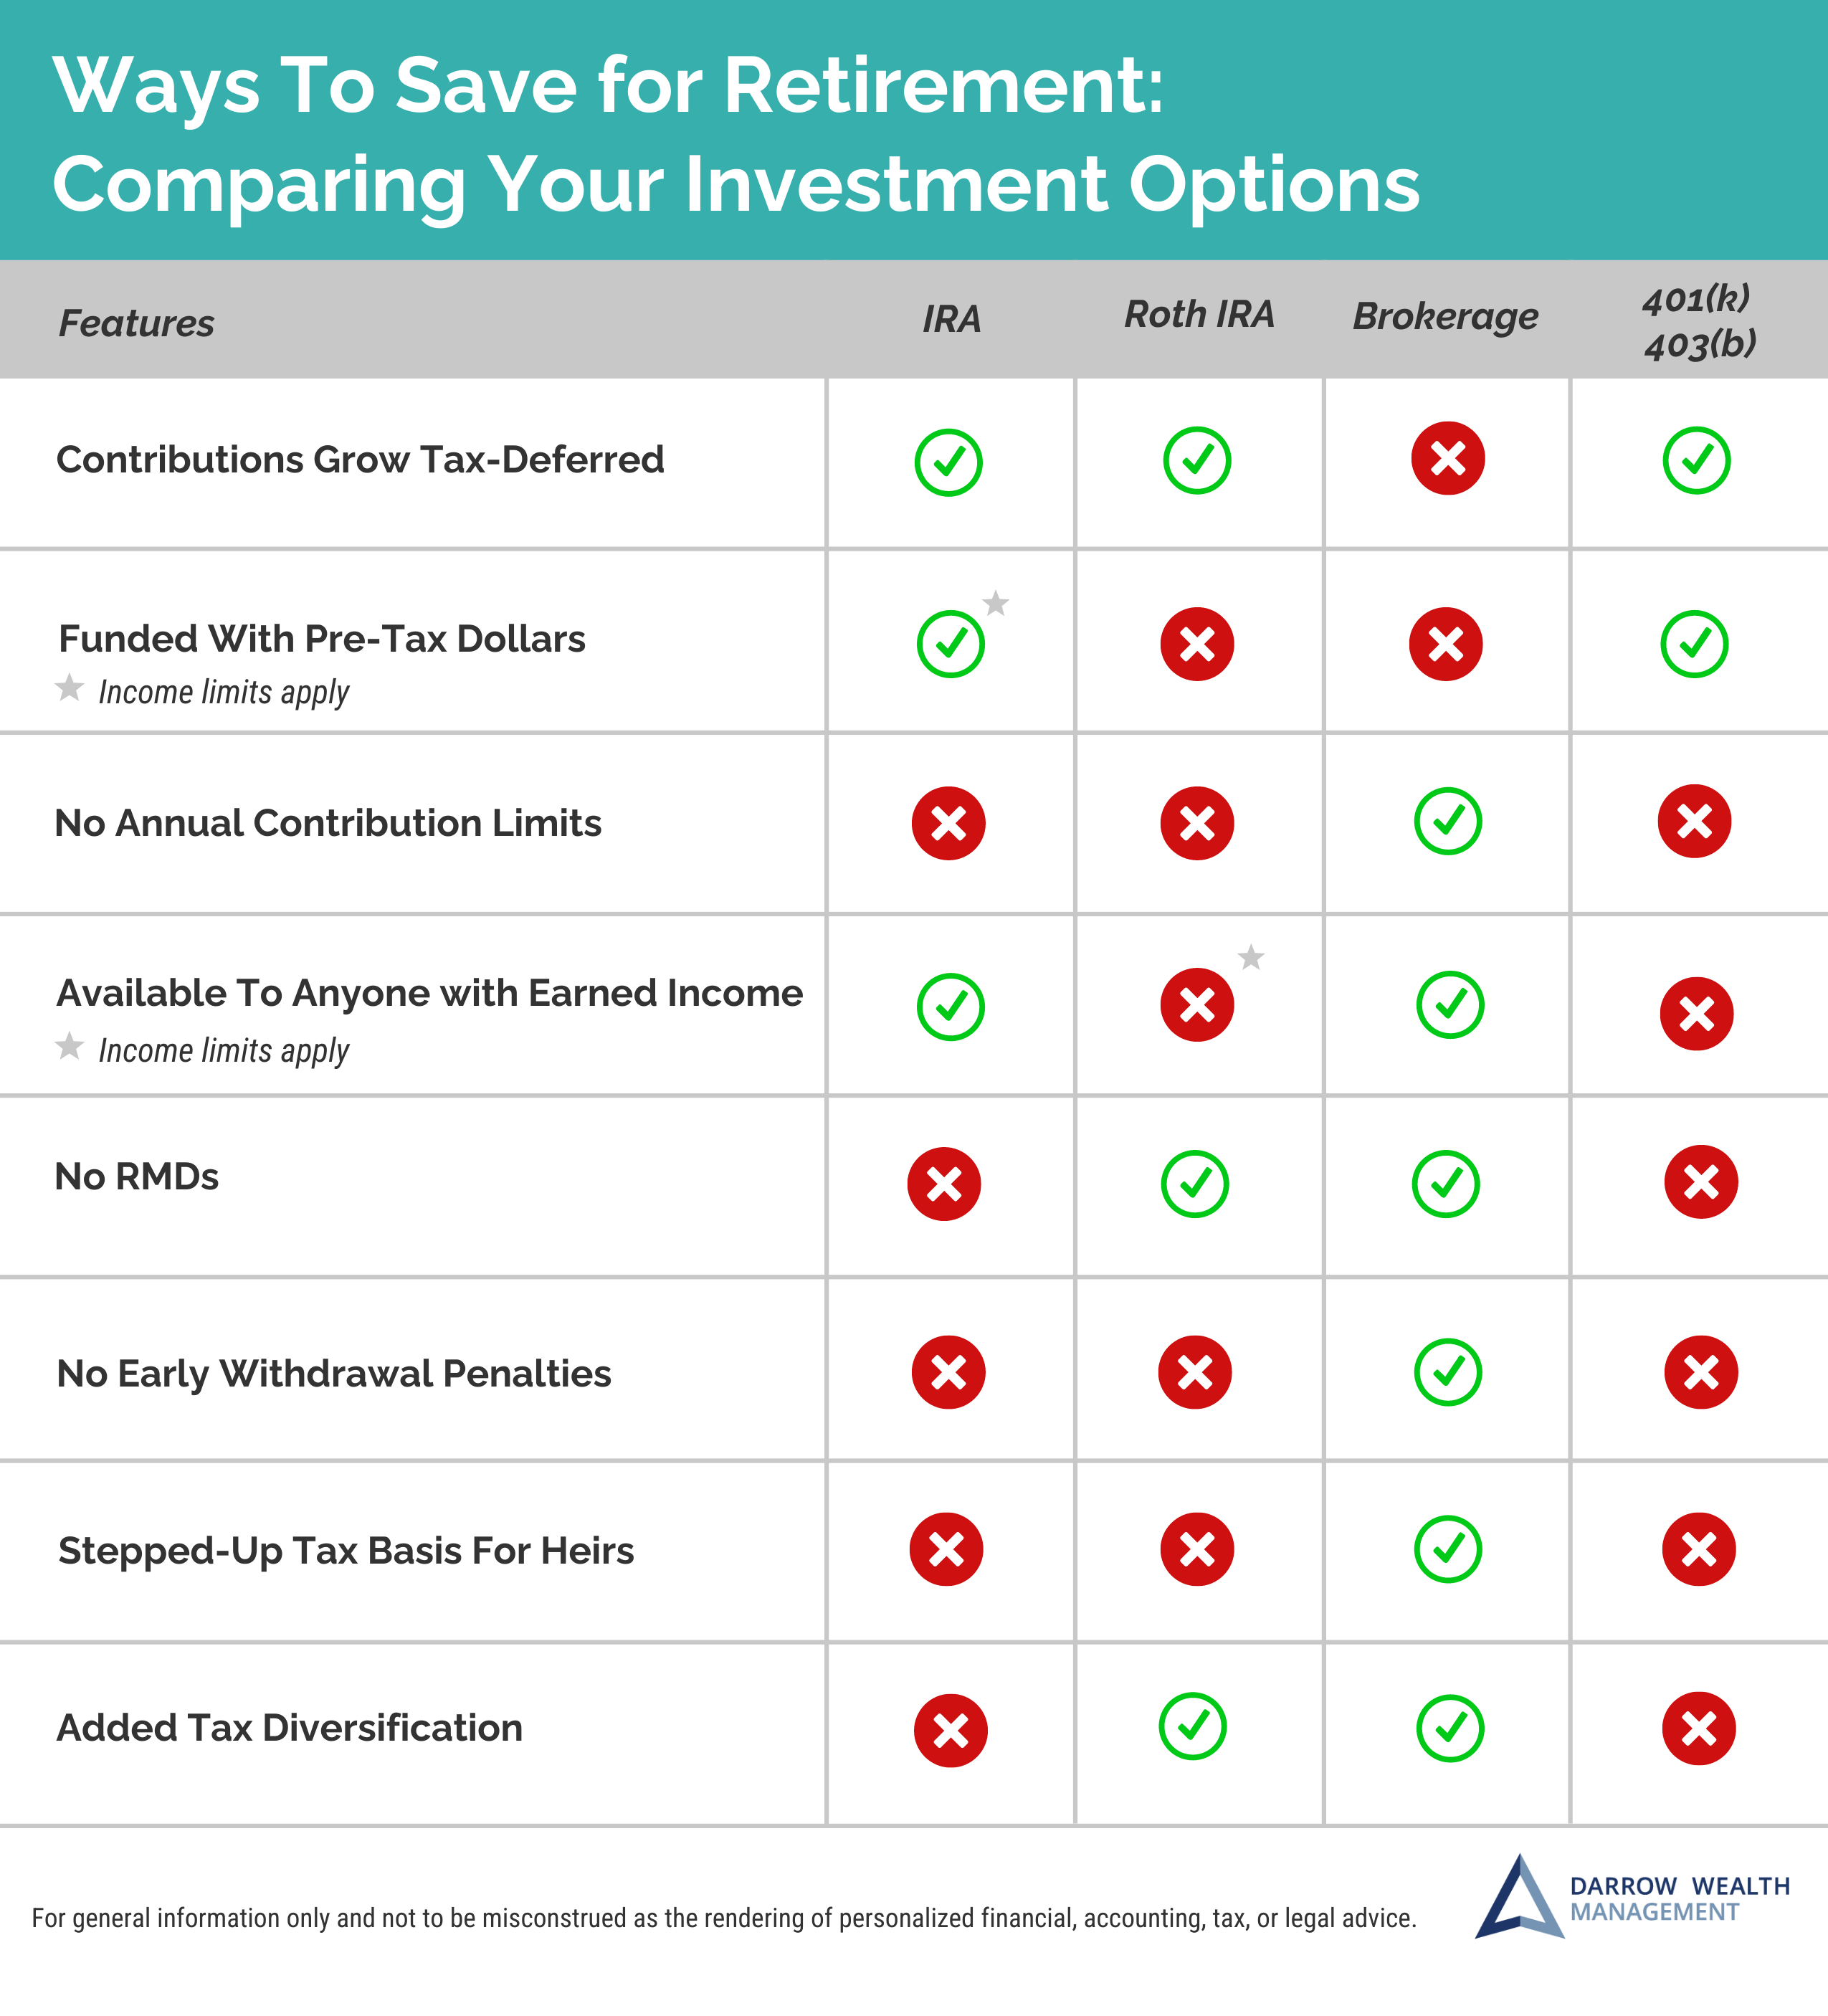Click the No RMDs feature label
Viewport: 1828px width, 2016px height.
pyautogui.click(x=136, y=1176)
